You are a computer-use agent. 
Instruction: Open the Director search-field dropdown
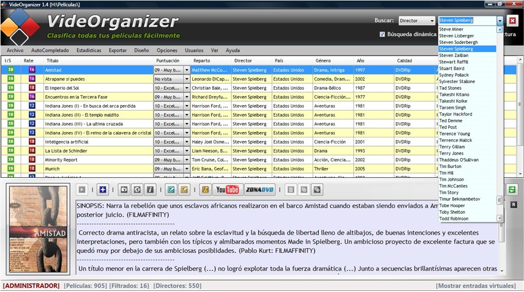(x=432, y=21)
